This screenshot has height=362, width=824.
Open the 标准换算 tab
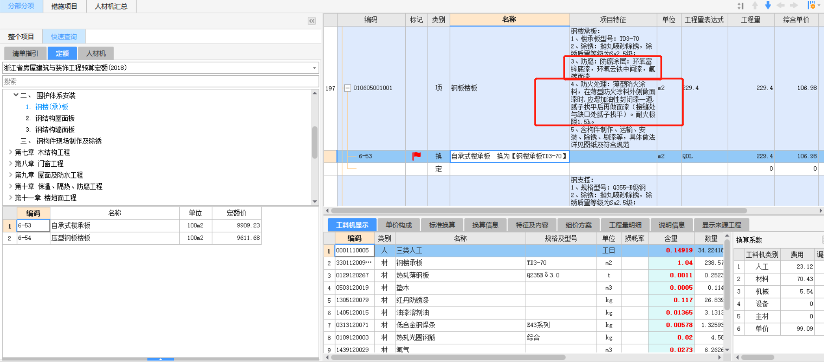[442, 225]
